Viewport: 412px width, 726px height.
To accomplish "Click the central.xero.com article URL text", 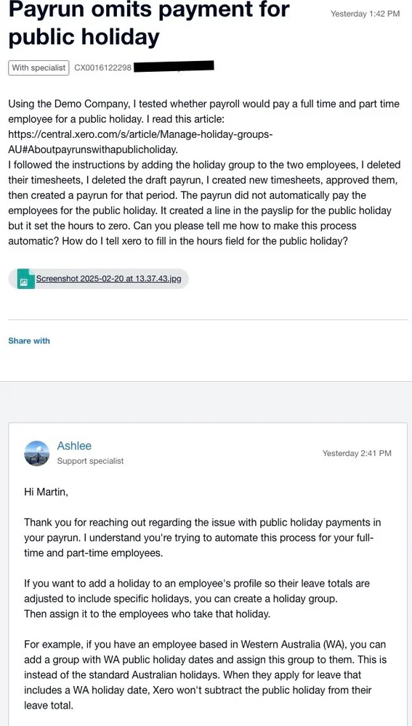I will click(x=140, y=134).
